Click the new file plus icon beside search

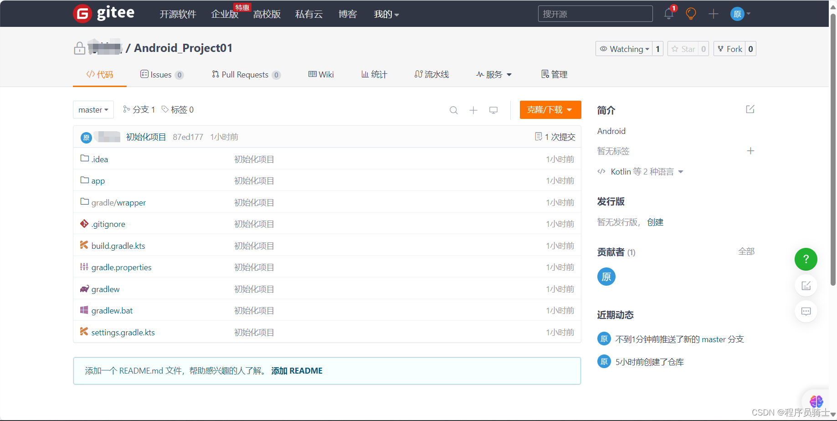click(x=473, y=110)
